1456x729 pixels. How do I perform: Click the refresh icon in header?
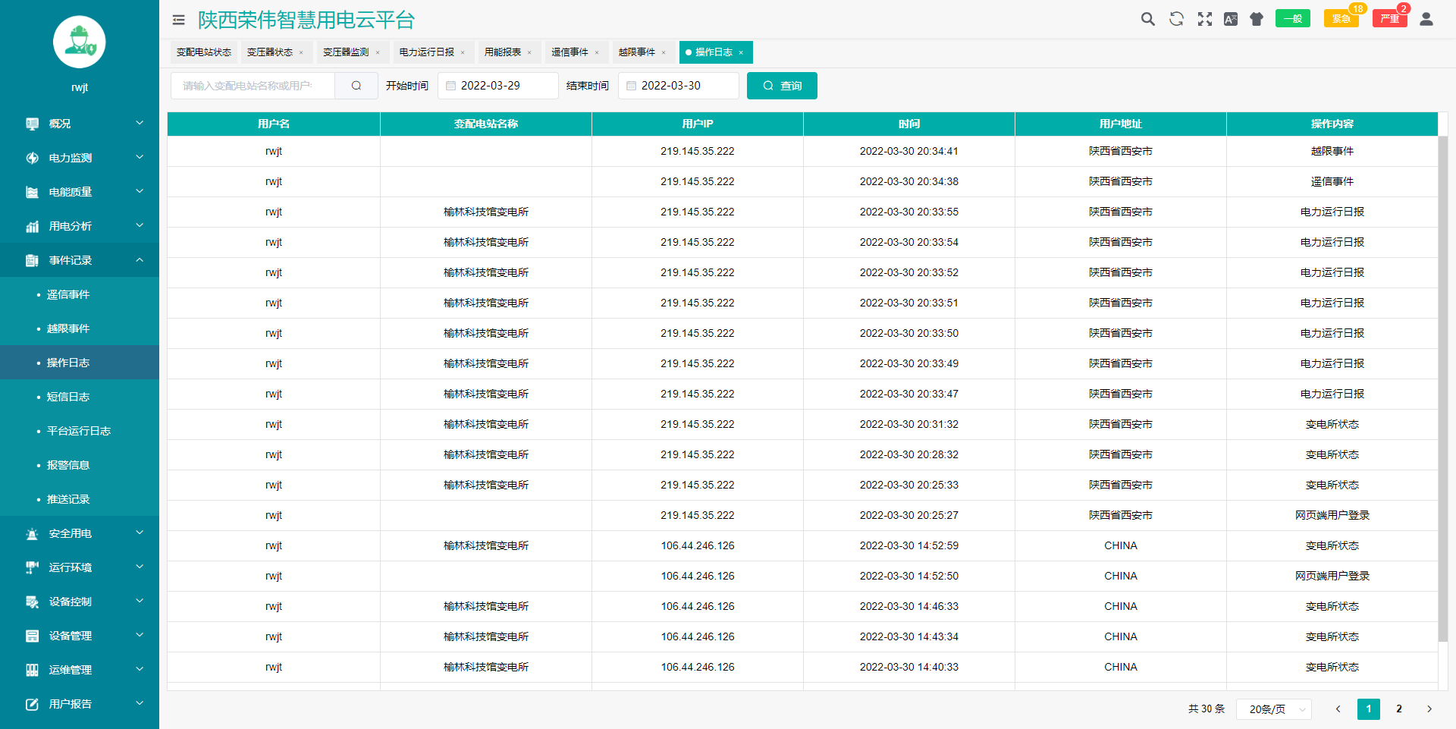click(1176, 19)
